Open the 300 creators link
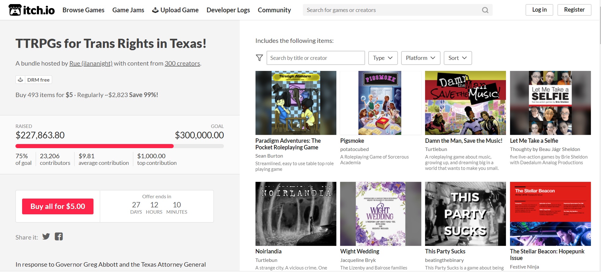The width and height of the screenshot is (601, 272). click(x=182, y=63)
